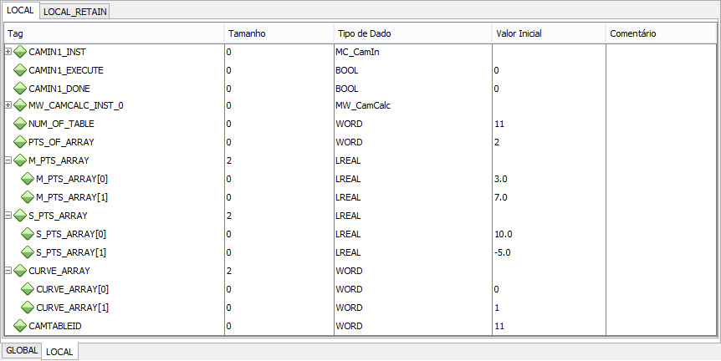Select the comment cell for CAMTABLEID

[x=661, y=326]
